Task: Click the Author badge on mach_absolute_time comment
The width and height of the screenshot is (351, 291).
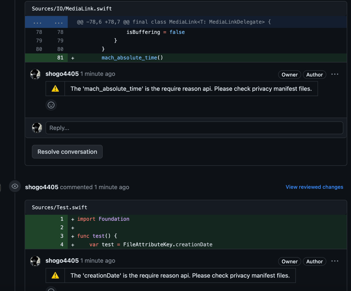Action: pyautogui.click(x=314, y=75)
